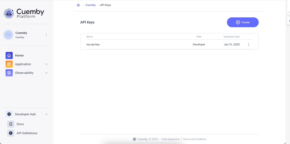
Task: Click the Name column header
Action: click(89, 37)
